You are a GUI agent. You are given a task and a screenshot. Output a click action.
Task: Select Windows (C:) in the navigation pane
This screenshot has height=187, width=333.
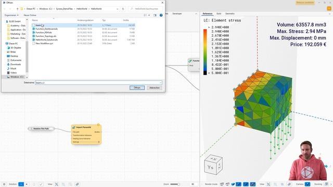15,77
